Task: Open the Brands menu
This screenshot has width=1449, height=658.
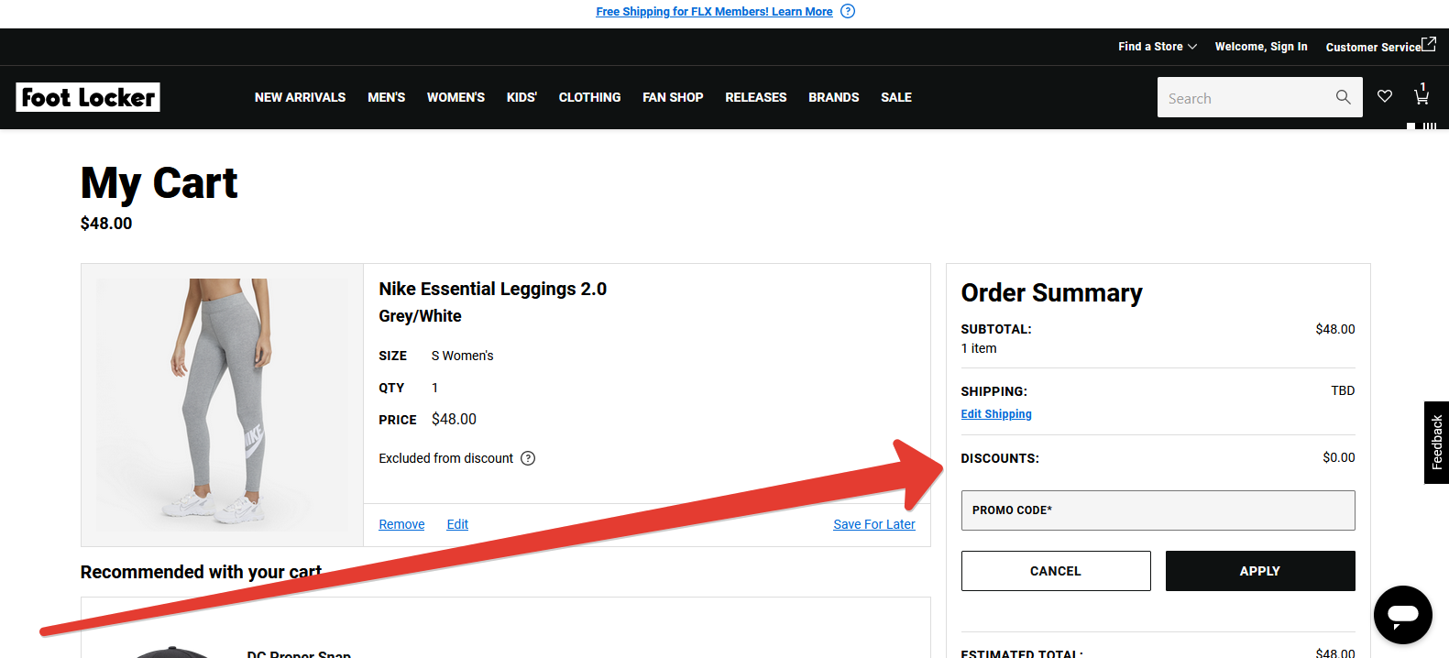Action: coord(833,97)
